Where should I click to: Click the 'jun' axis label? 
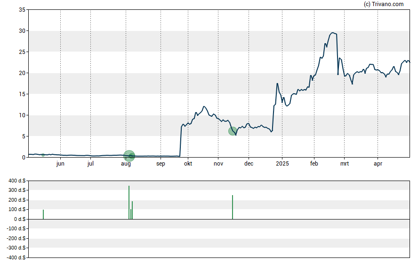click(x=60, y=164)
